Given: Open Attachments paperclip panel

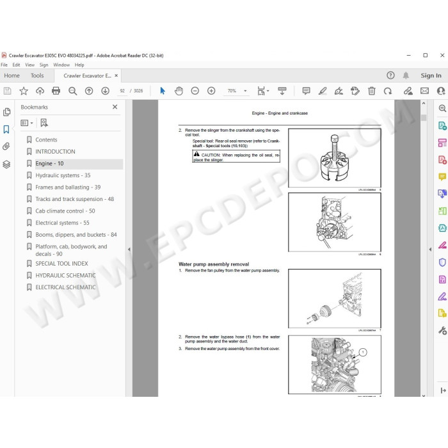Looking at the screenshot, I should click(6, 147).
